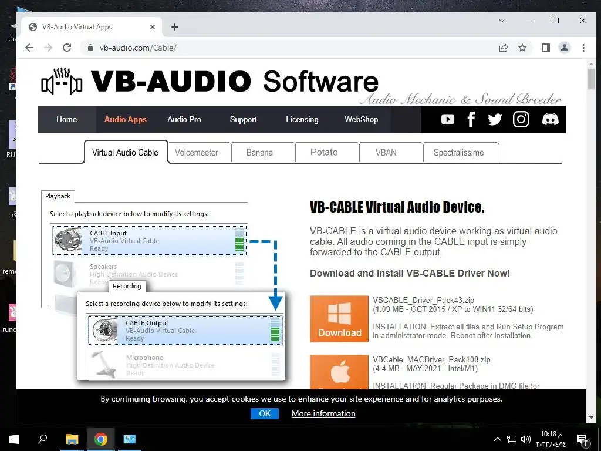Switch to the Voicemeeter tab

[200, 152]
